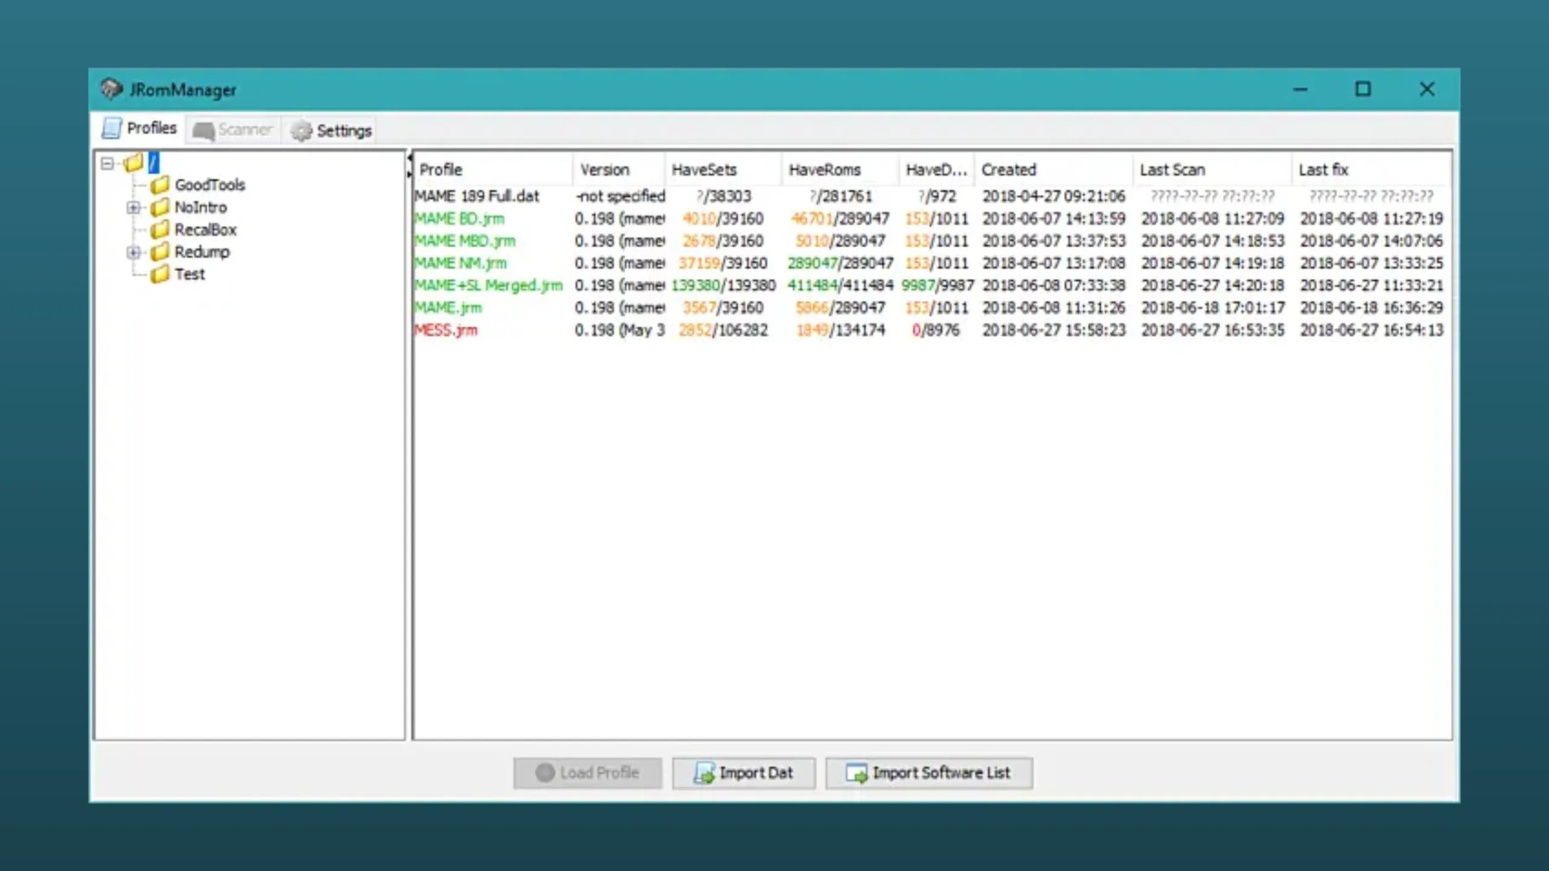Sort by the HaveD... column header
This screenshot has width=1549, height=871.
pyautogui.click(x=937, y=169)
